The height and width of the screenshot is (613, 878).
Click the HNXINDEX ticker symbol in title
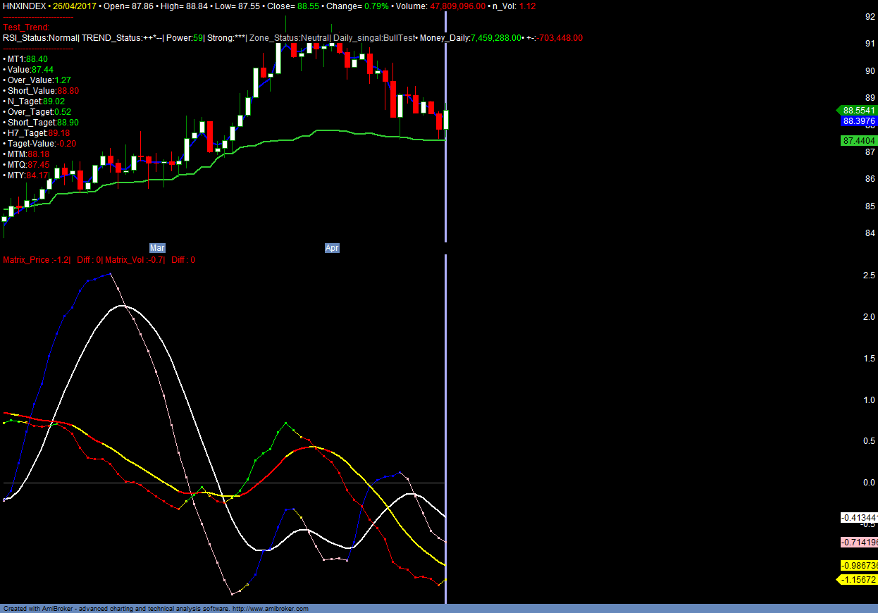tap(25, 5)
